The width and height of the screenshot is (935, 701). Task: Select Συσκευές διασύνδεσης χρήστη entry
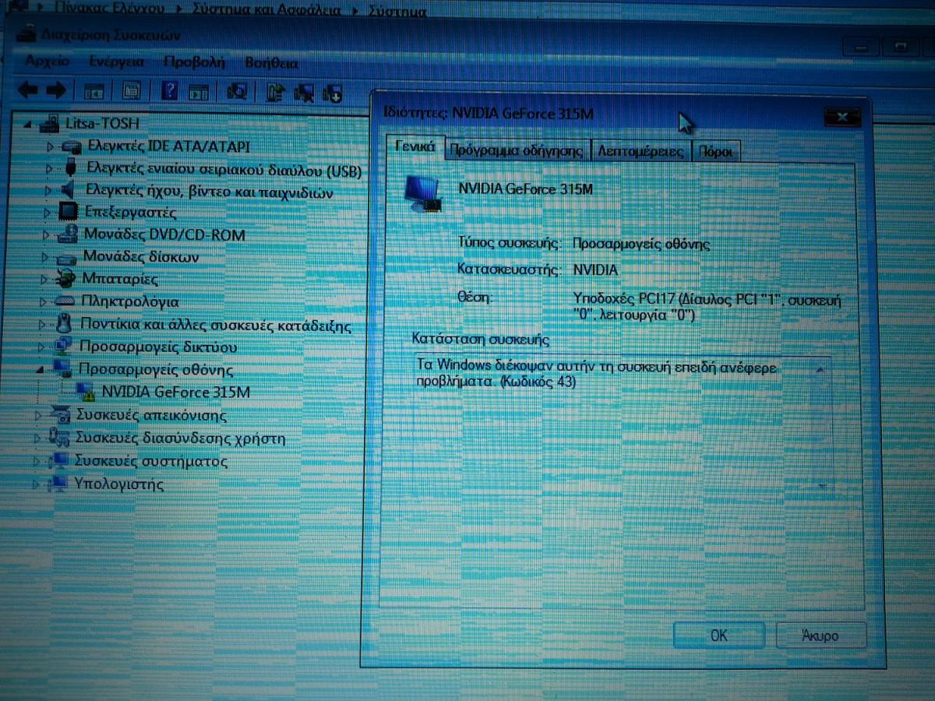180,439
